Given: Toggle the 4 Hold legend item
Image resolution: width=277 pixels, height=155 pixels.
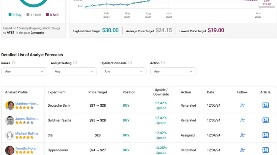Looking at the screenshot, I should click(x=33, y=15).
